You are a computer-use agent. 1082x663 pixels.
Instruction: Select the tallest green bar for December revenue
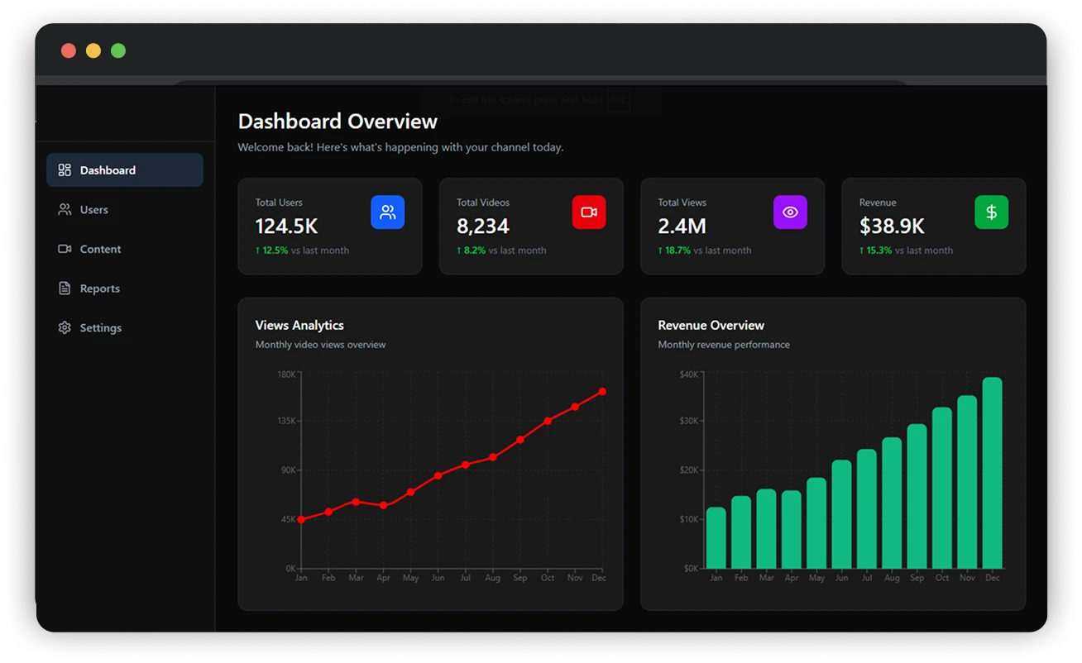pos(992,472)
